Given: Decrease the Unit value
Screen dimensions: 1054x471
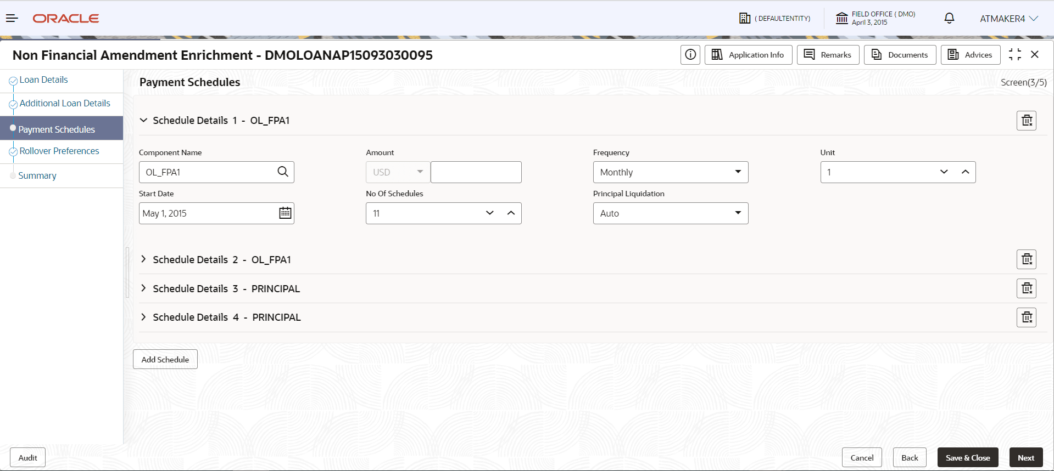Looking at the screenshot, I should coord(944,172).
